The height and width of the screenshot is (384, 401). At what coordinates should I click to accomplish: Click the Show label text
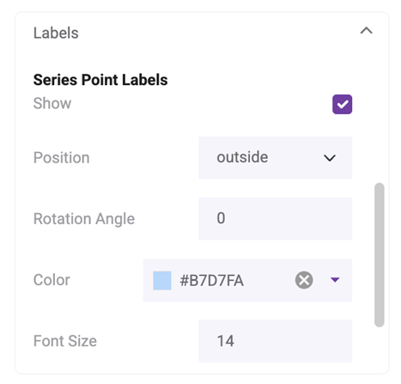tap(52, 103)
